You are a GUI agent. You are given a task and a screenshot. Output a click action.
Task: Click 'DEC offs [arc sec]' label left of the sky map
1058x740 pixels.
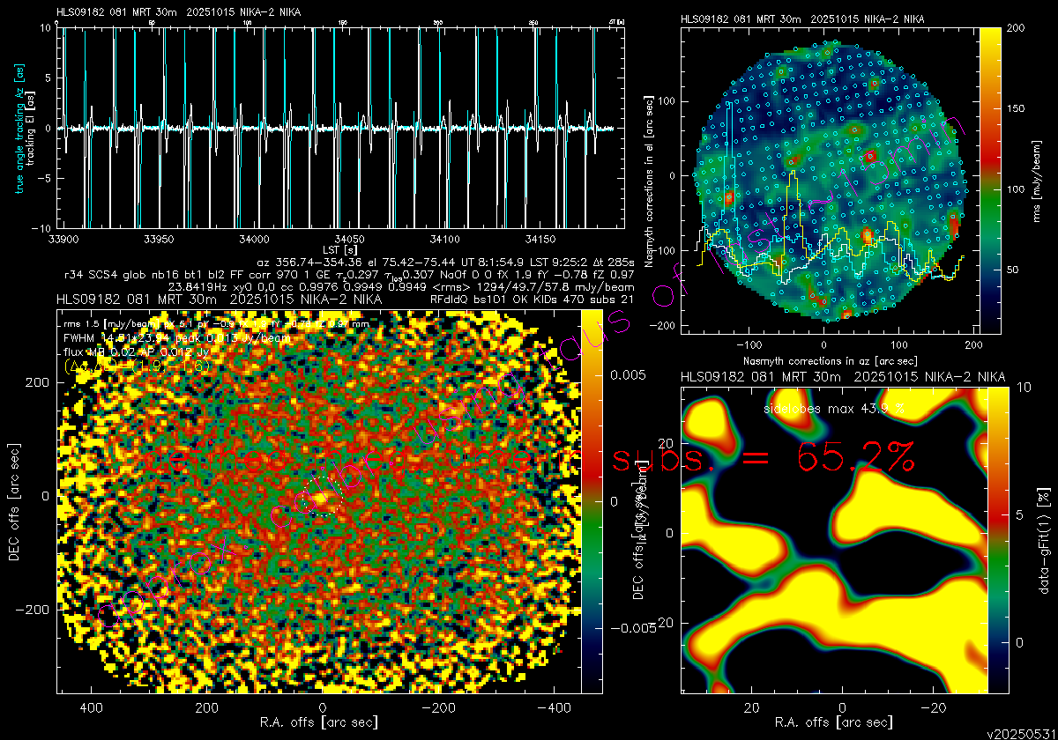(14, 499)
